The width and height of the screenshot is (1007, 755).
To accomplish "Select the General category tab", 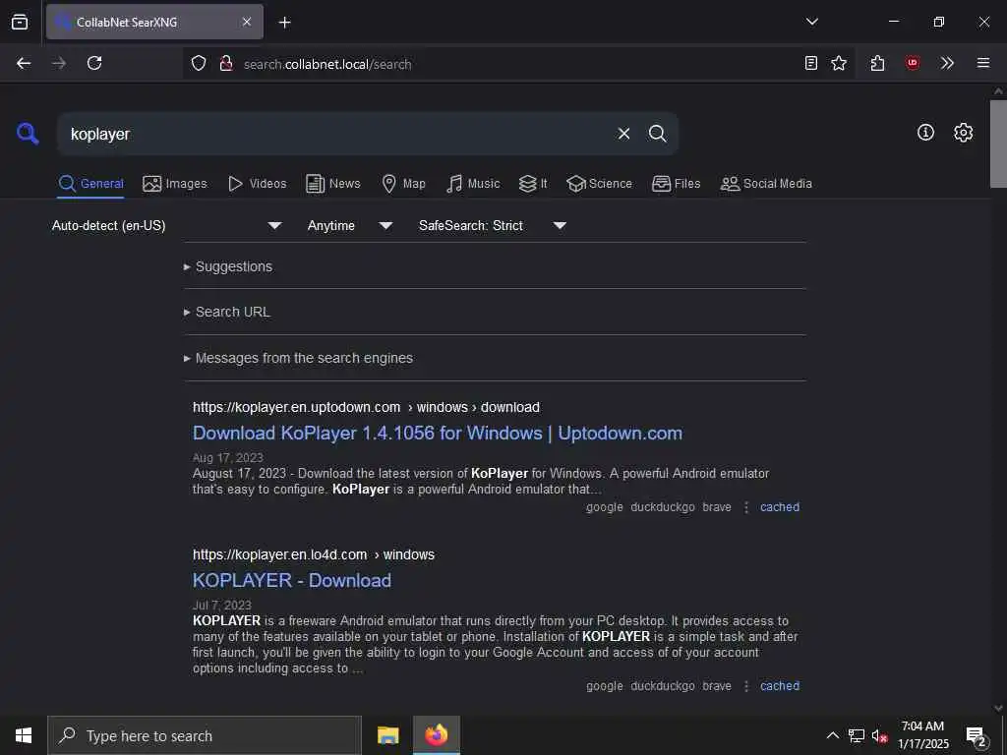I will tap(90, 184).
